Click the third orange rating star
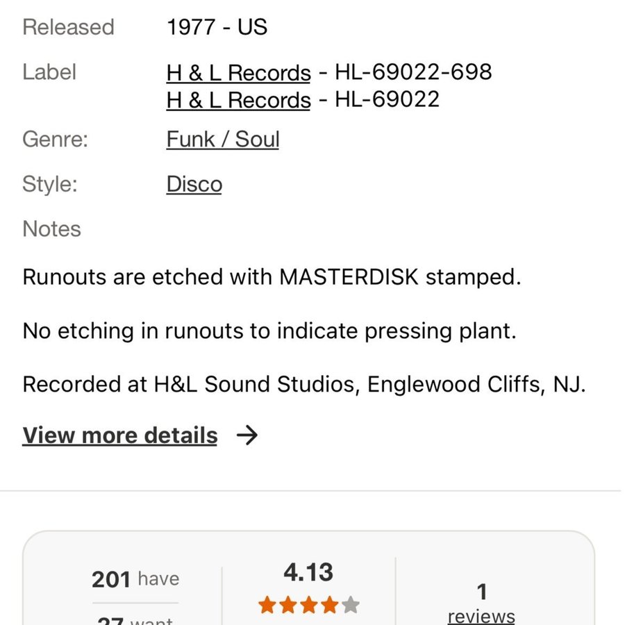This screenshot has width=625, height=625. tap(309, 606)
